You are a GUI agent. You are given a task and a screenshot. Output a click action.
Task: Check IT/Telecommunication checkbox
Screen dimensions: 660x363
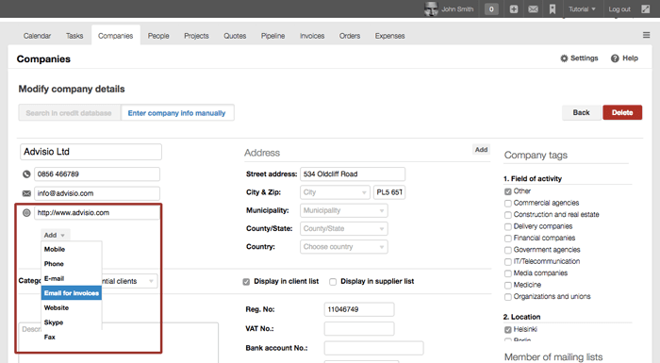tap(508, 262)
